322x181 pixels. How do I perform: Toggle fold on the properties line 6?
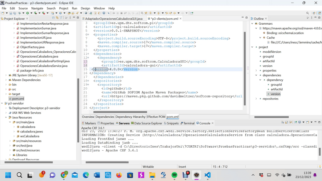click(x=88, y=35)
